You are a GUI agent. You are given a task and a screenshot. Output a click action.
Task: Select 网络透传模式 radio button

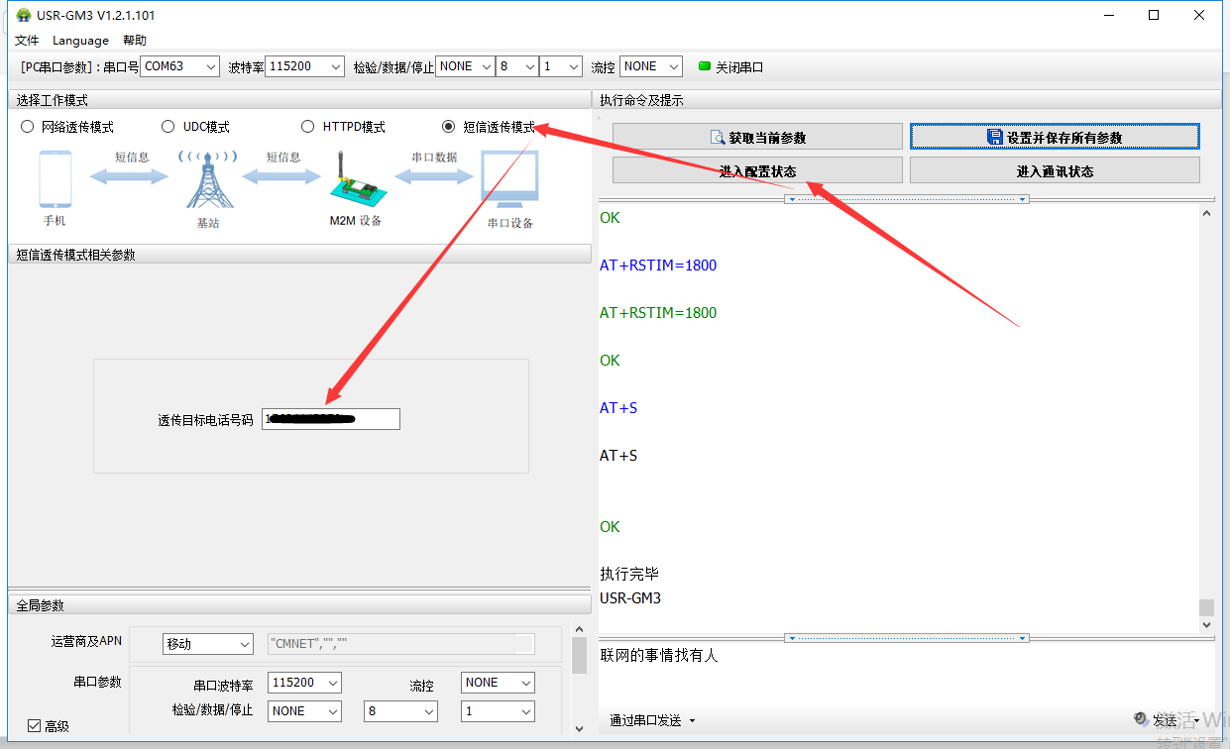point(28,127)
